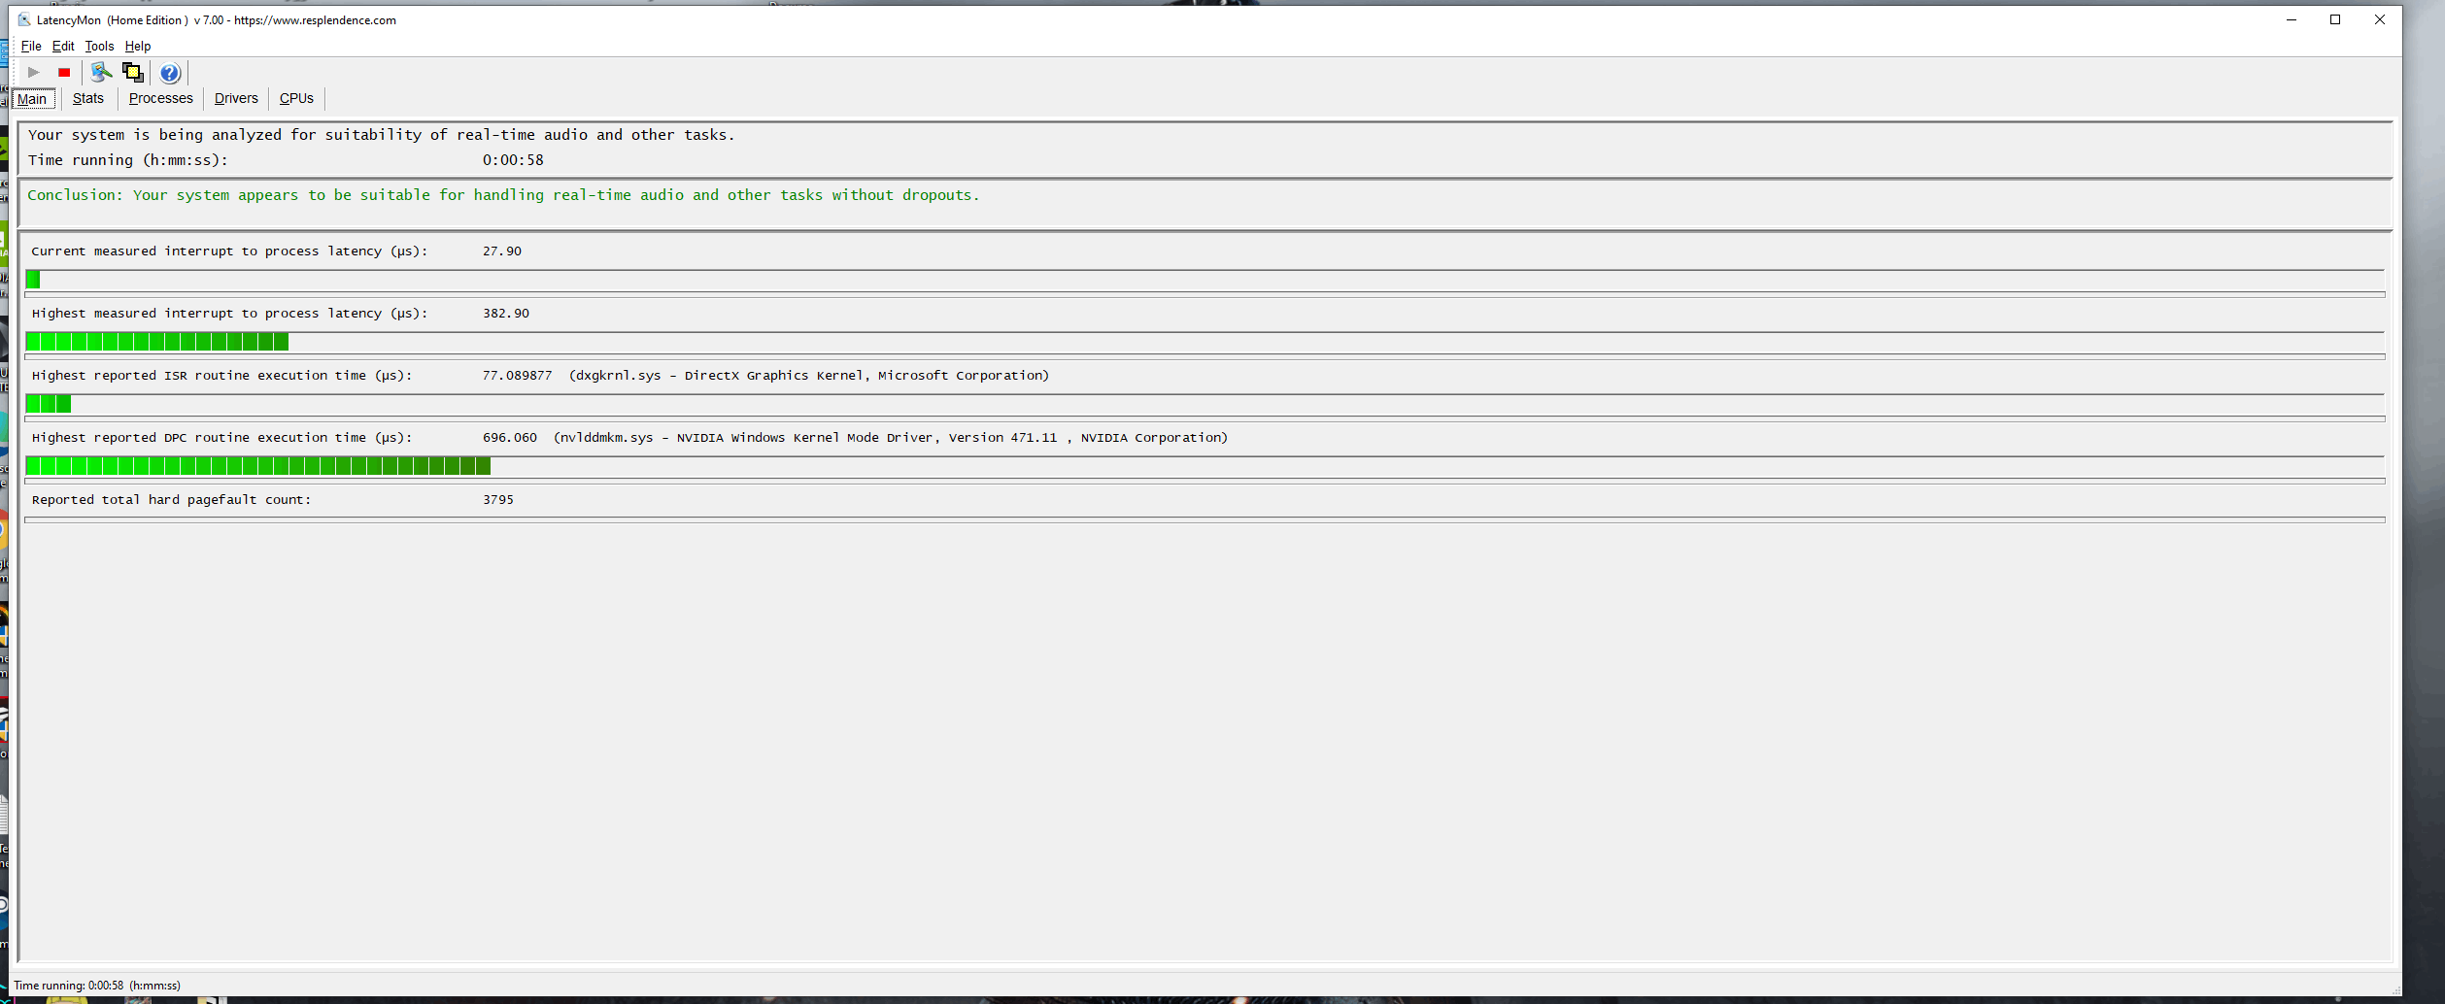Open help via the blue question mark icon

point(170,73)
